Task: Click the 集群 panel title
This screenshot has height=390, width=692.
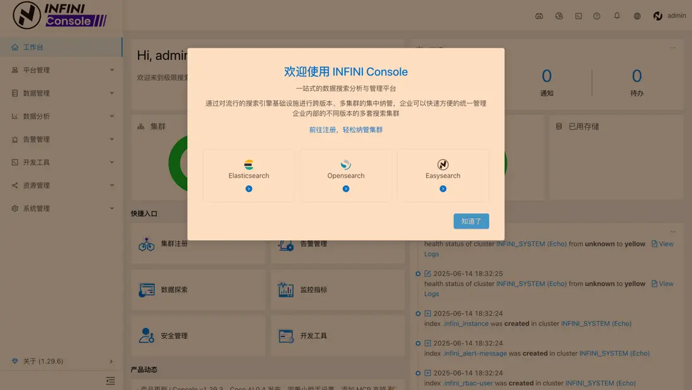Action: point(158,127)
